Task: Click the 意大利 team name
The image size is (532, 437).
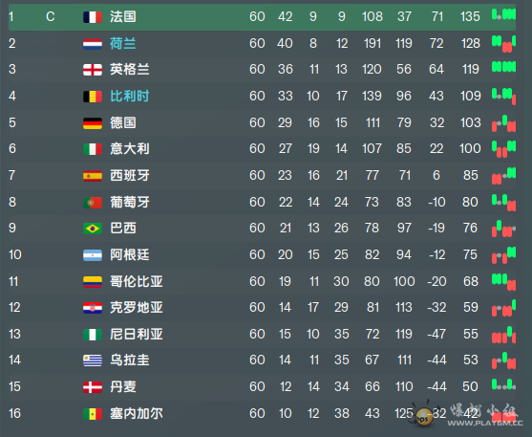Action: pos(130,148)
